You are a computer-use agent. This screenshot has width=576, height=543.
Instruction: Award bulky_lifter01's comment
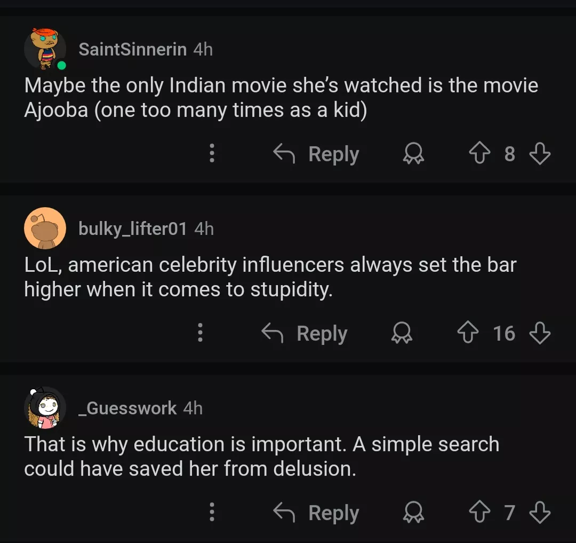pos(401,334)
